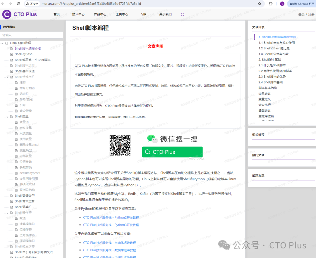Screen dimensions: 316x258
Task: Click document icon beside Shell 与Bash
Action: pos(11,54)
